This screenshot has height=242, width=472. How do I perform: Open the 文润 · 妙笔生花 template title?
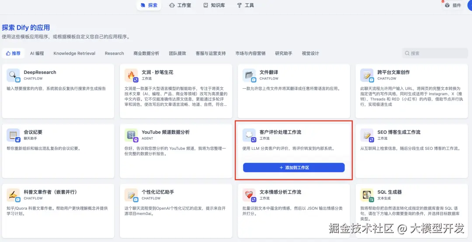point(157,72)
